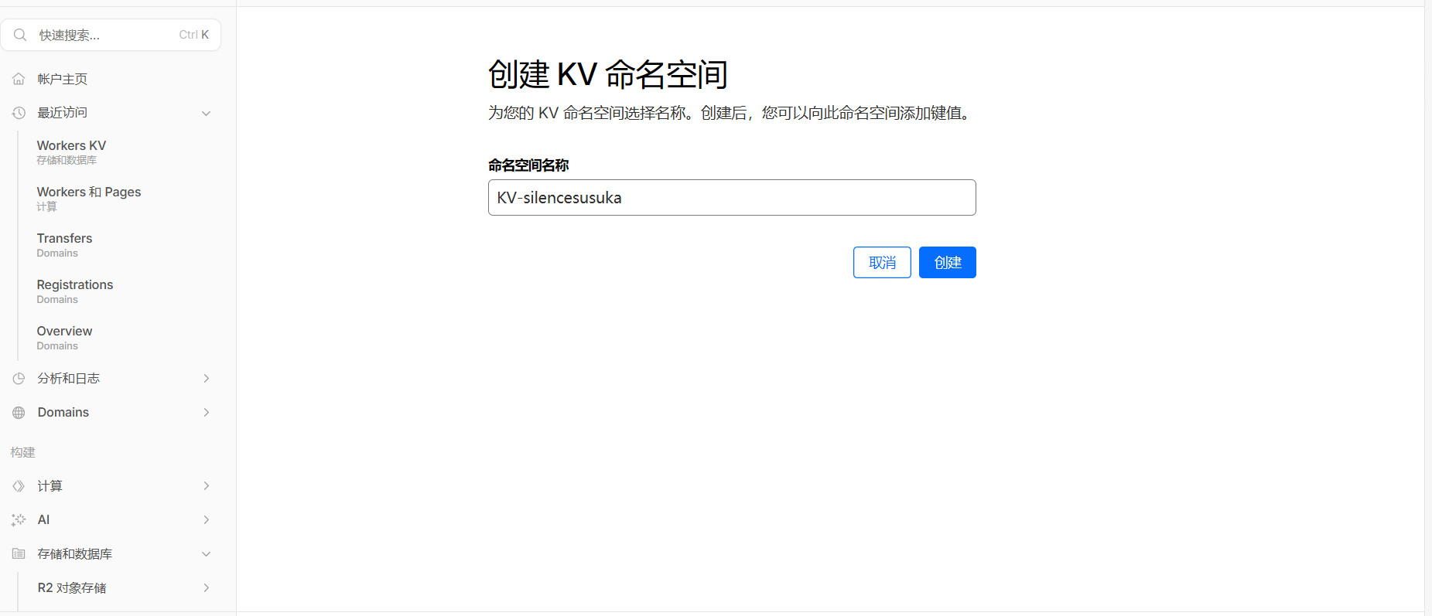
Task: Click the home icon beside 帐户主页
Action: [x=19, y=79]
